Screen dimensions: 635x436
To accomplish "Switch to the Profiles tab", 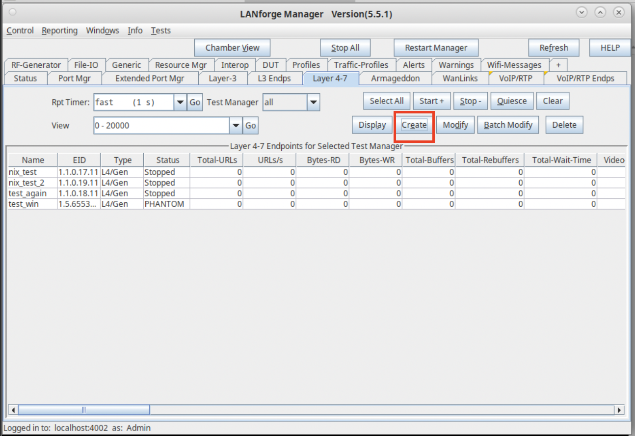I will coord(306,65).
